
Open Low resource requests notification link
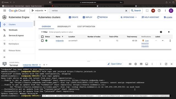tap(145, 43)
